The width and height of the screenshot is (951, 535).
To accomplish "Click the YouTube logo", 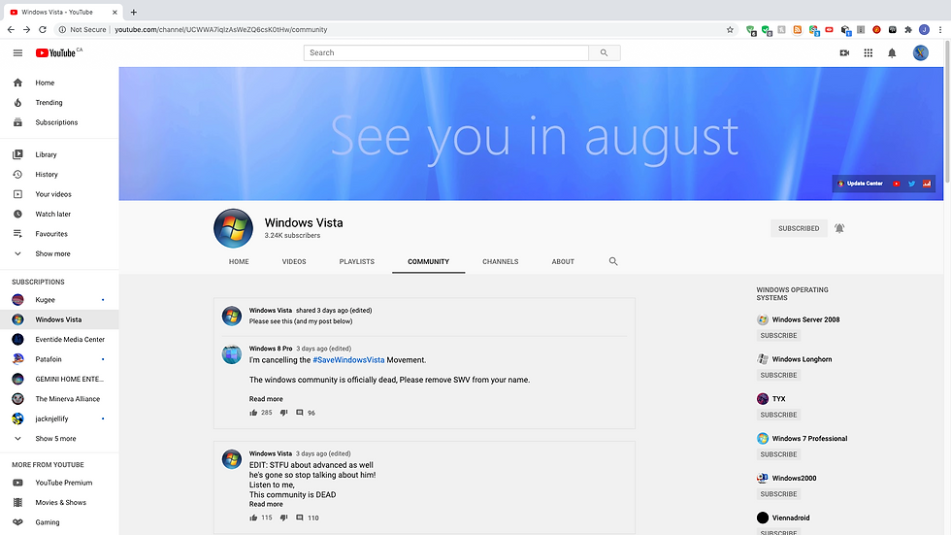I will coord(58,52).
